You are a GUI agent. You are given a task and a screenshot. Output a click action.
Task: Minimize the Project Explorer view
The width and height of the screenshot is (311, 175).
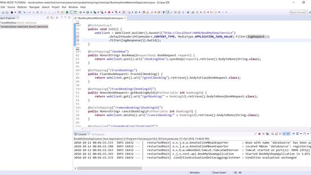[x=65, y=17]
